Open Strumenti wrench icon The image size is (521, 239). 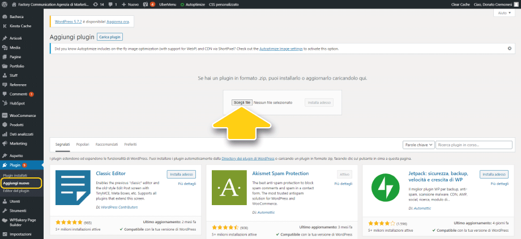point(5,211)
